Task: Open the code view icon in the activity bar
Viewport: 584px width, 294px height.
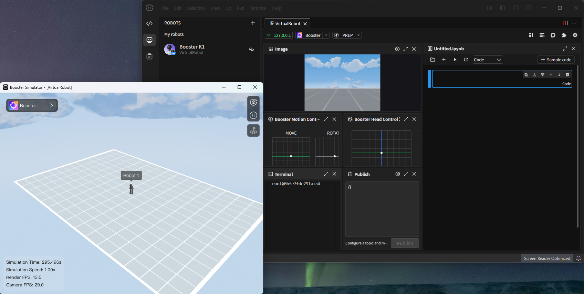Action: tap(149, 23)
